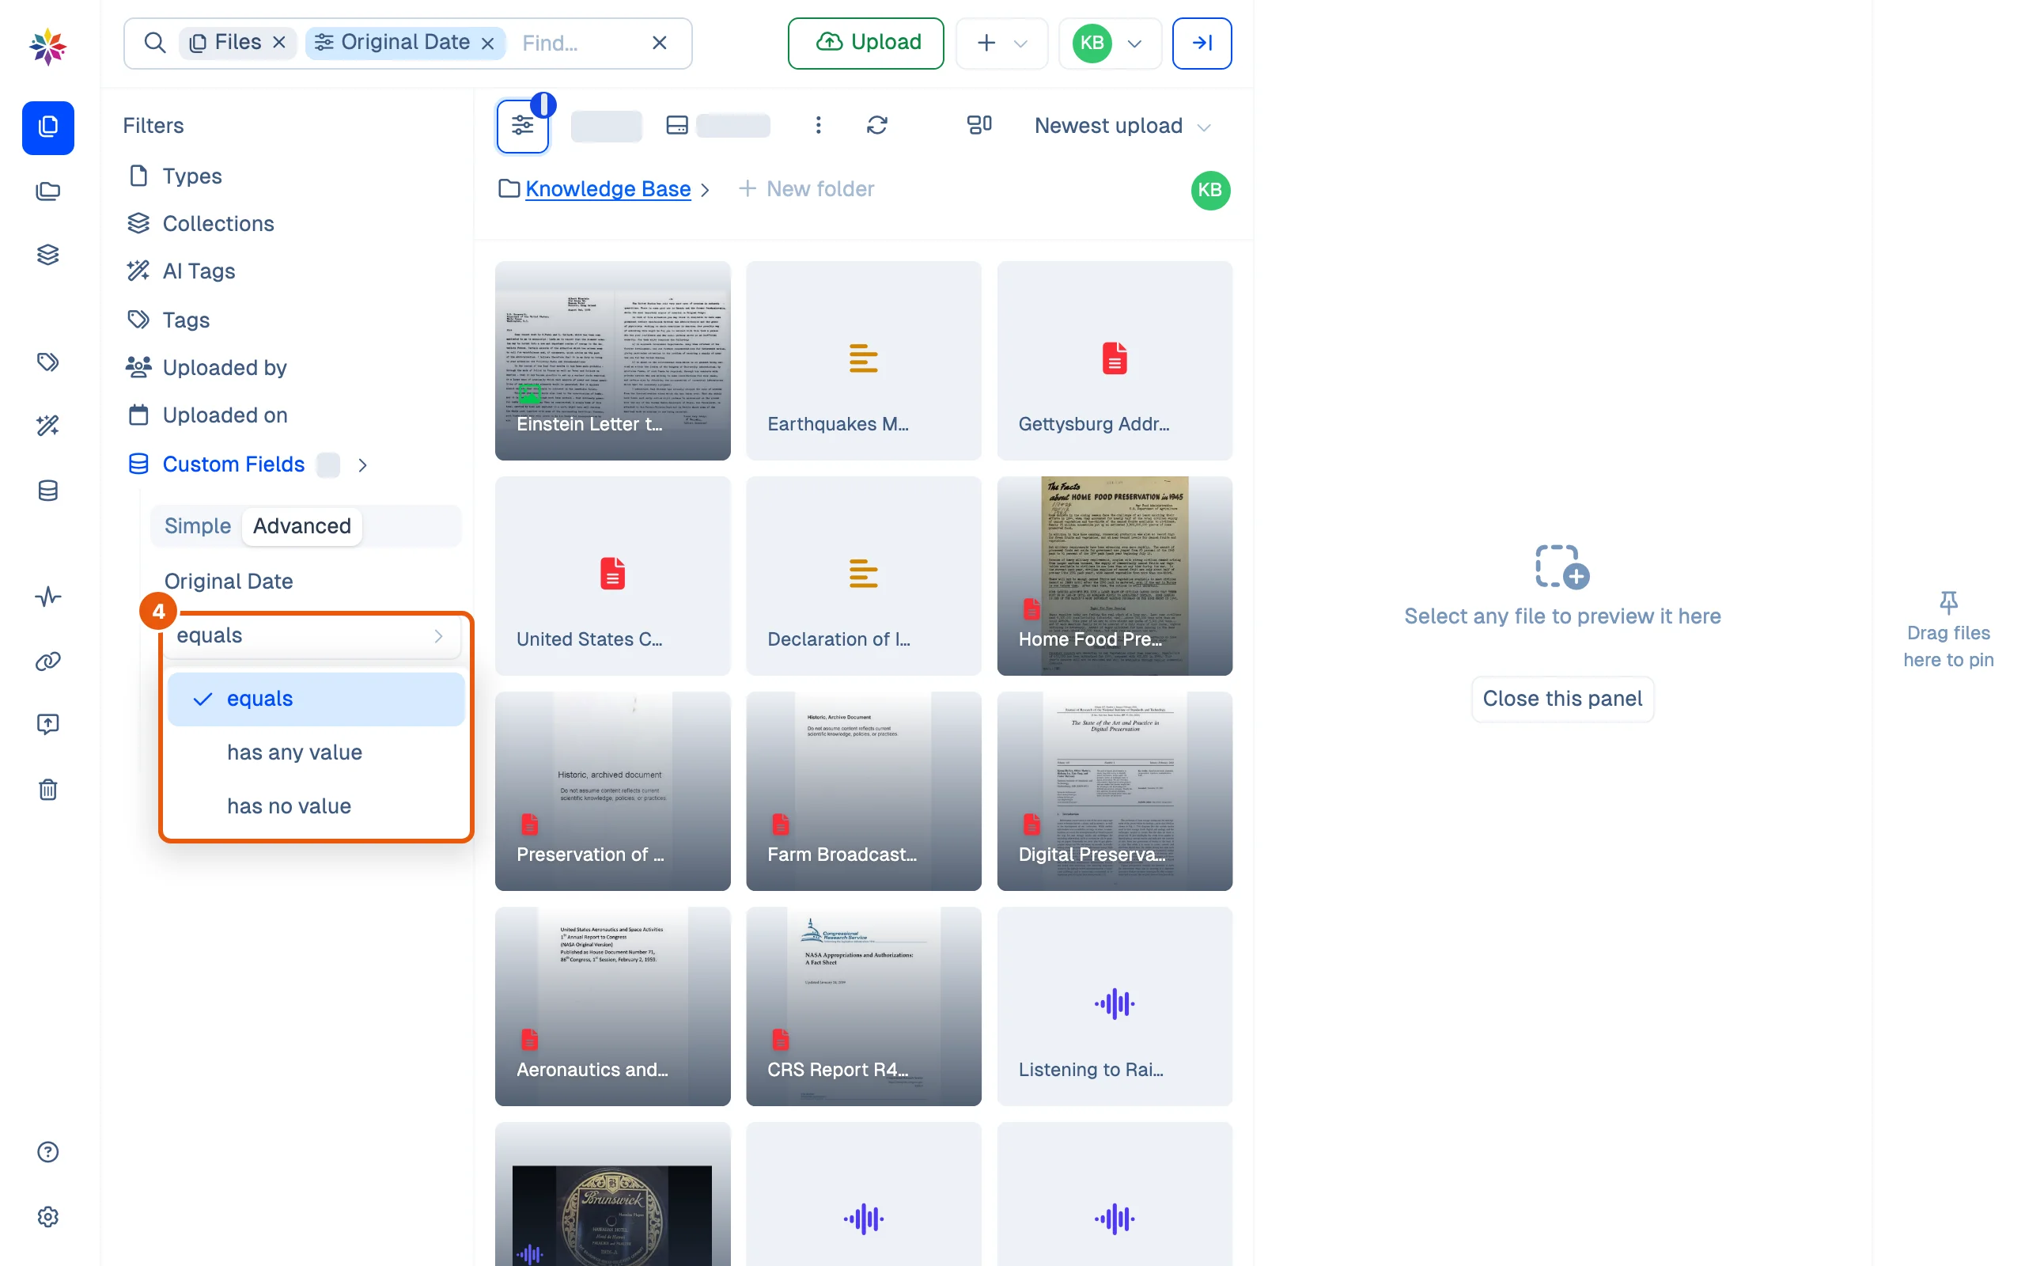Open the Files section in sidebar

pyautogui.click(x=47, y=127)
